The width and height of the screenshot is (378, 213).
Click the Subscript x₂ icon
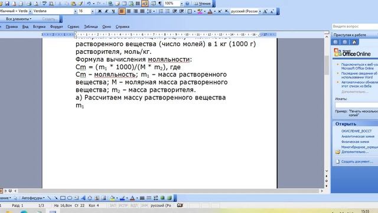pos(226,11)
